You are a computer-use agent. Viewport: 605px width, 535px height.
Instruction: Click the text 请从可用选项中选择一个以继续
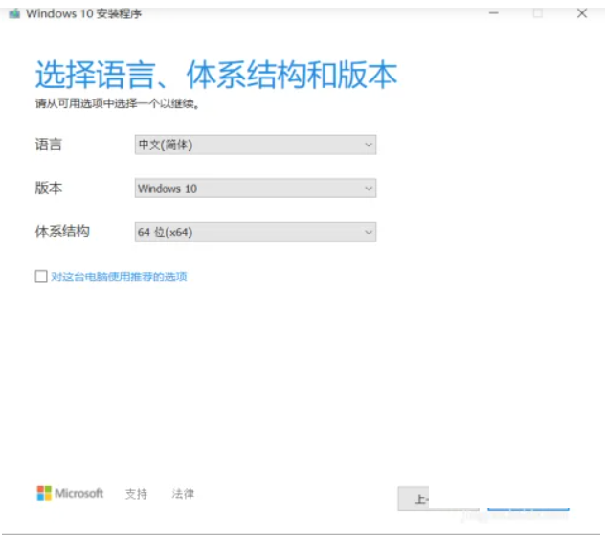coord(117,103)
